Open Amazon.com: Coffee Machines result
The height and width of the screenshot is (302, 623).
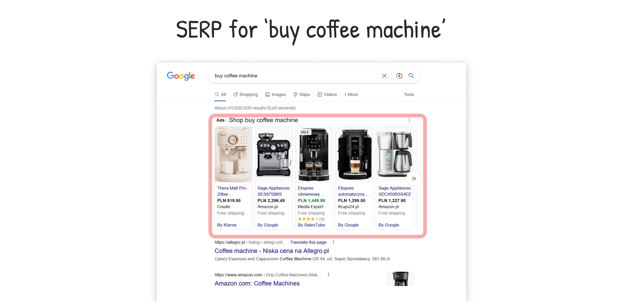pyautogui.click(x=257, y=283)
